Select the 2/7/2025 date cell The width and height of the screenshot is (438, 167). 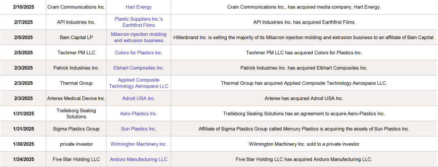pyautogui.click(x=23, y=22)
